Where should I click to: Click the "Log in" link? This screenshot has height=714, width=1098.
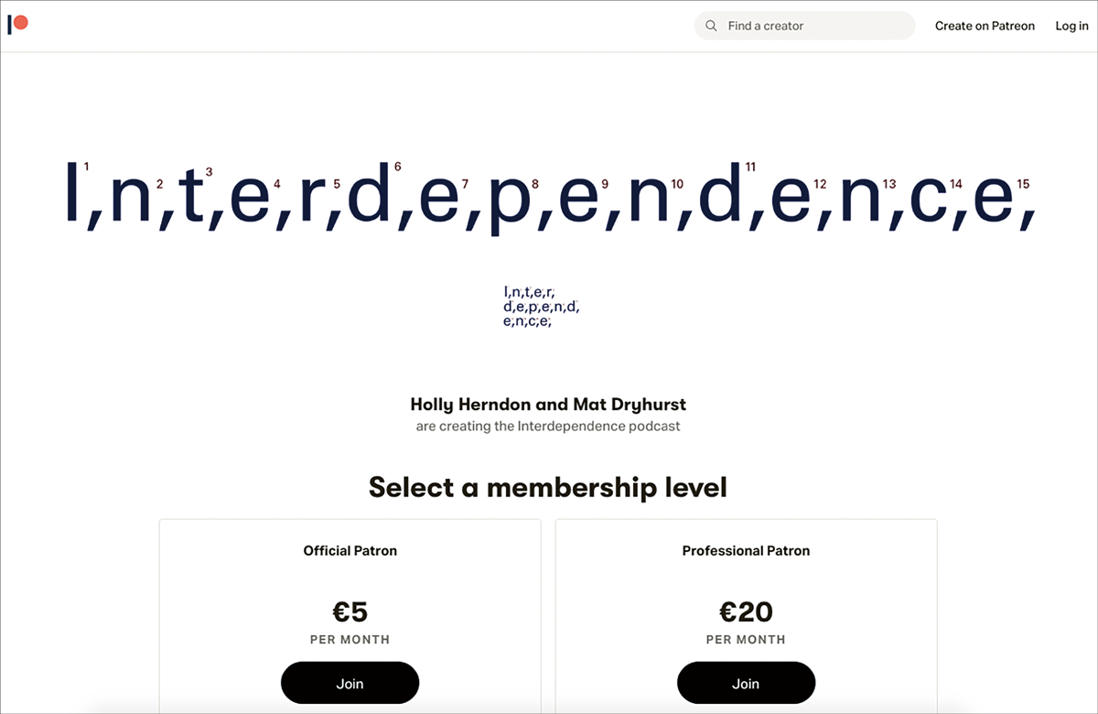1071,26
